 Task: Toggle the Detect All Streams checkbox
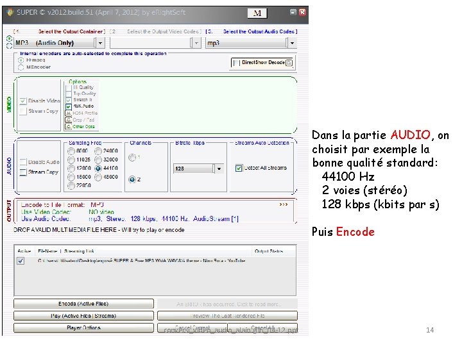pos(239,169)
